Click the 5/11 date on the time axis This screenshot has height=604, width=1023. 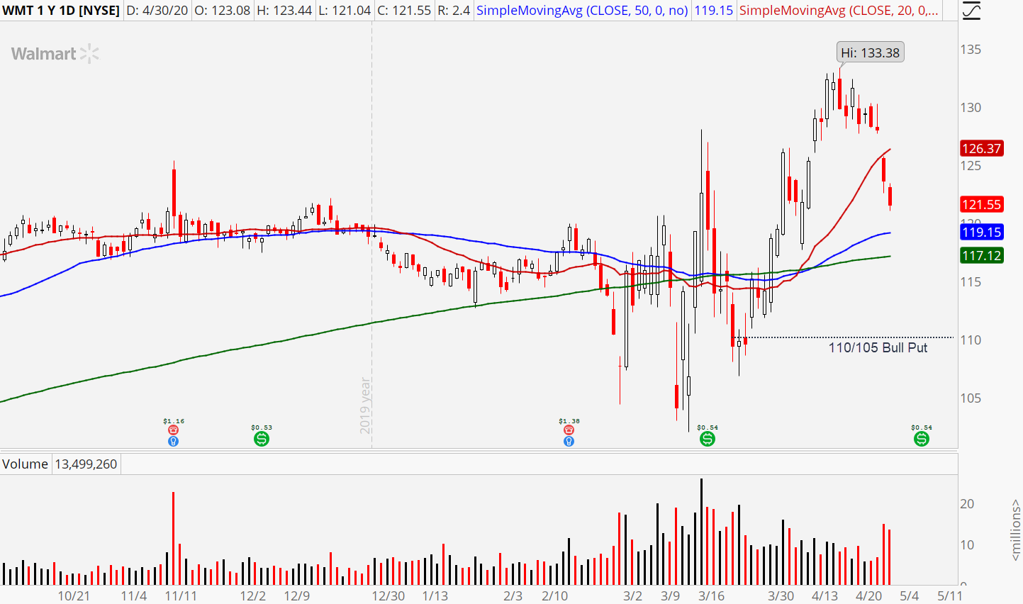point(950,595)
